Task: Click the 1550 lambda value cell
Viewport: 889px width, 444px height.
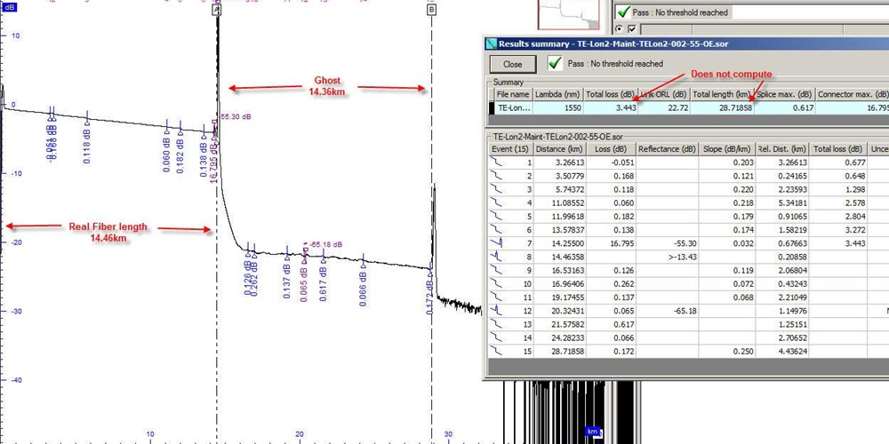Action: pyautogui.click(x=558, y=107)
